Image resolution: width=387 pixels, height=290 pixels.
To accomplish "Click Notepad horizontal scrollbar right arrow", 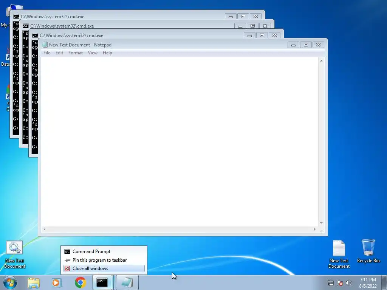I will pyautogui.click(x=314, y=229).
